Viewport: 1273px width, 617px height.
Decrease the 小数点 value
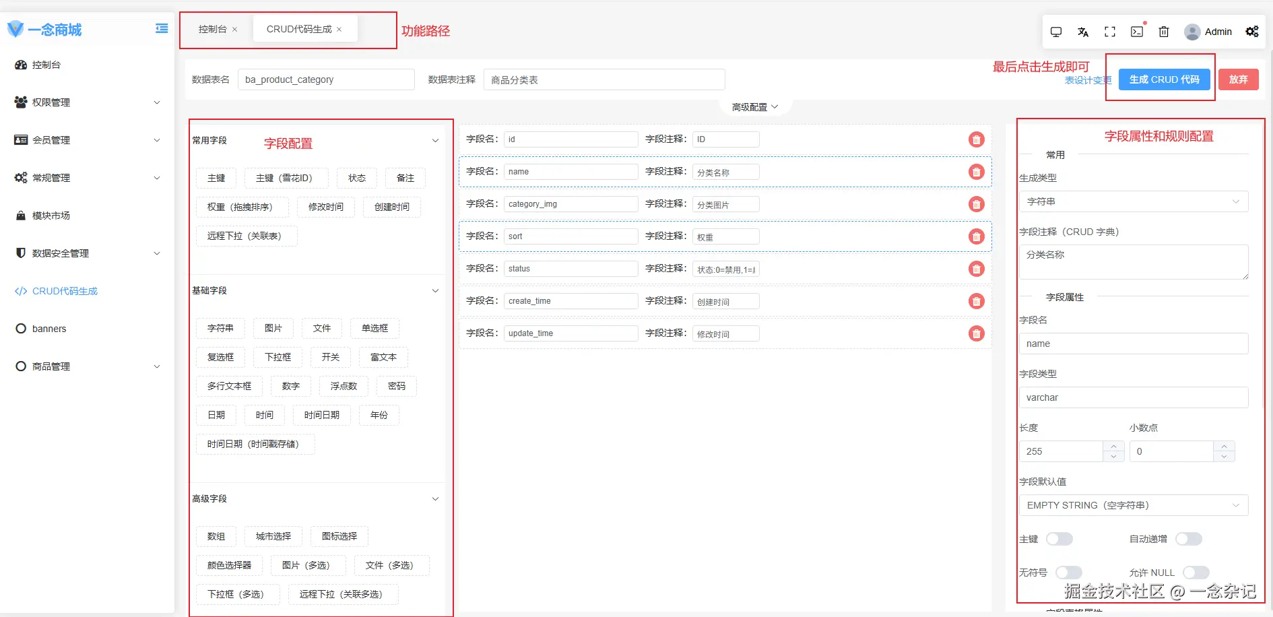(1225, 457)
